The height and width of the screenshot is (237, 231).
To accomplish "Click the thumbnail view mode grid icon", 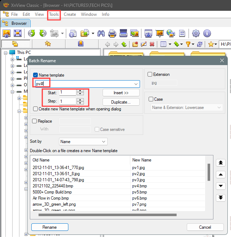I will pyautogui.click(x=163, y=44).
